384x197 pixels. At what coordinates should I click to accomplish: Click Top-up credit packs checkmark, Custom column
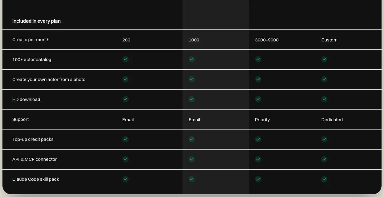pyautogui.click(x=324, y=139)
